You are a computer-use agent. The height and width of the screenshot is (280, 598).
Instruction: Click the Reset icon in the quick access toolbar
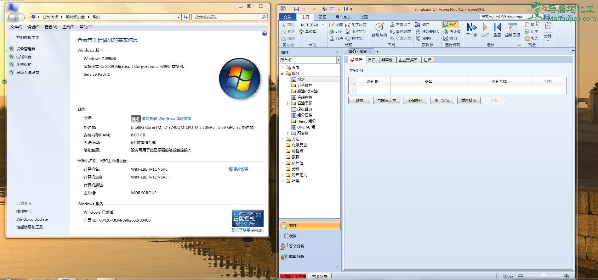click(x=346, y=9)
